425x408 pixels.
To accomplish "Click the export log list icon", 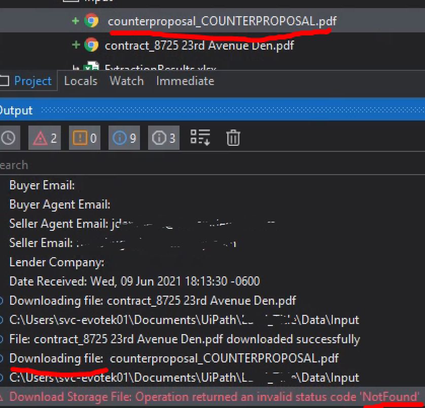I will tap(200, 137).
